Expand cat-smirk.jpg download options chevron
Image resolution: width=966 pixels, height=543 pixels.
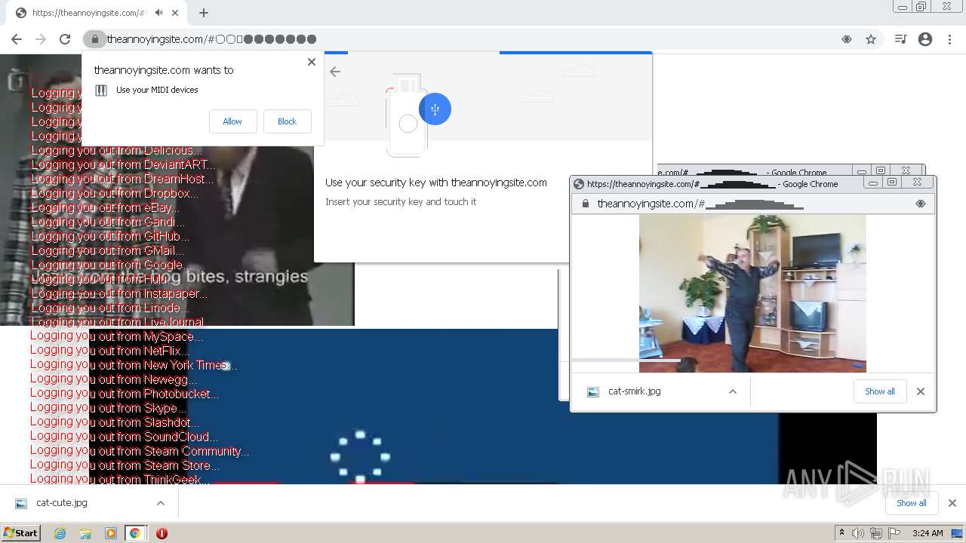pyautogui.click(x=732, y=391)
